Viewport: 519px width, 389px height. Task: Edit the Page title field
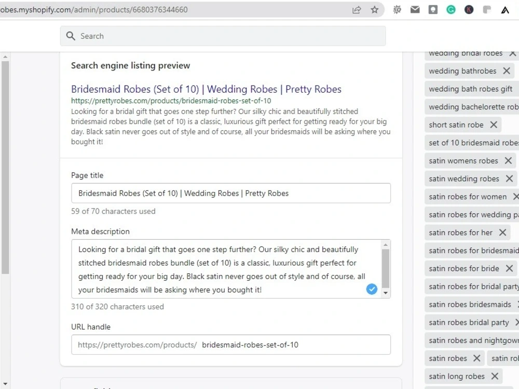[231, 193]
